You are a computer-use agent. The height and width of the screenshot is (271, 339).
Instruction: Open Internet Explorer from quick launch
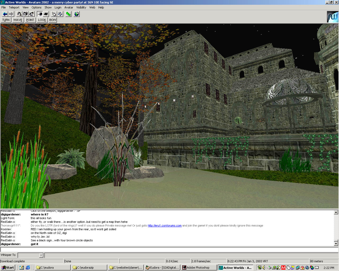[28, 268]
